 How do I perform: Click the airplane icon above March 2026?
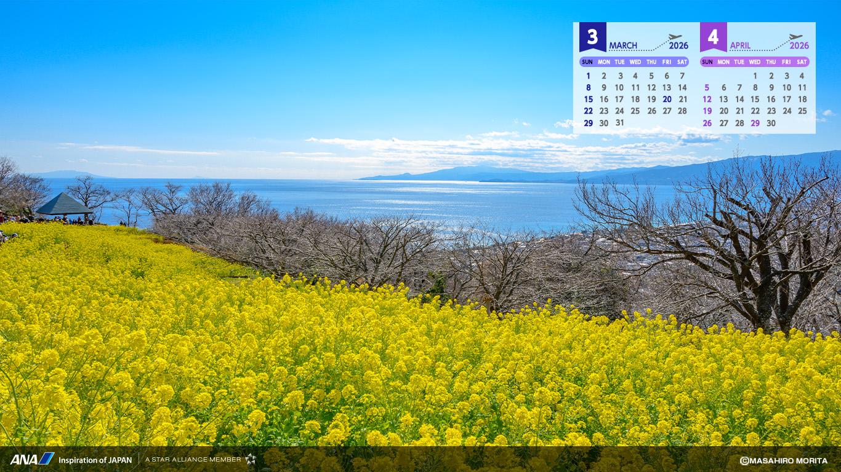(x=675, y=37)
